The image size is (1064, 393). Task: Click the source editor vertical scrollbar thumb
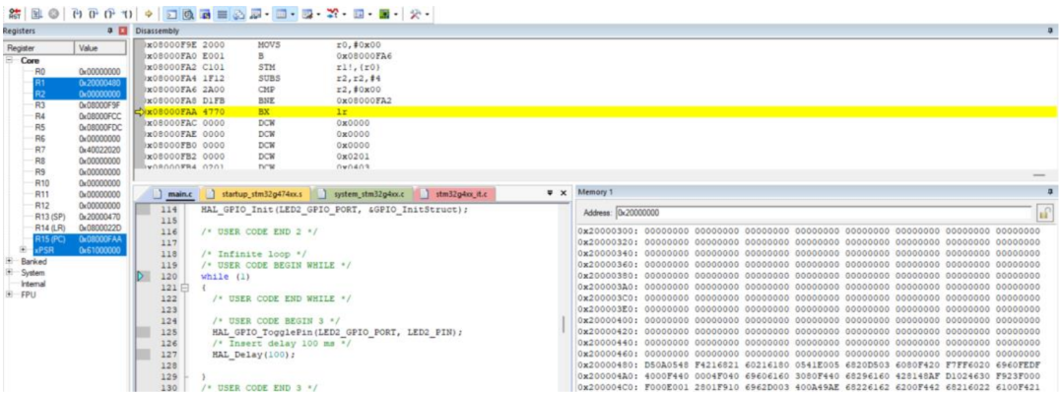[x=564, y=324]
